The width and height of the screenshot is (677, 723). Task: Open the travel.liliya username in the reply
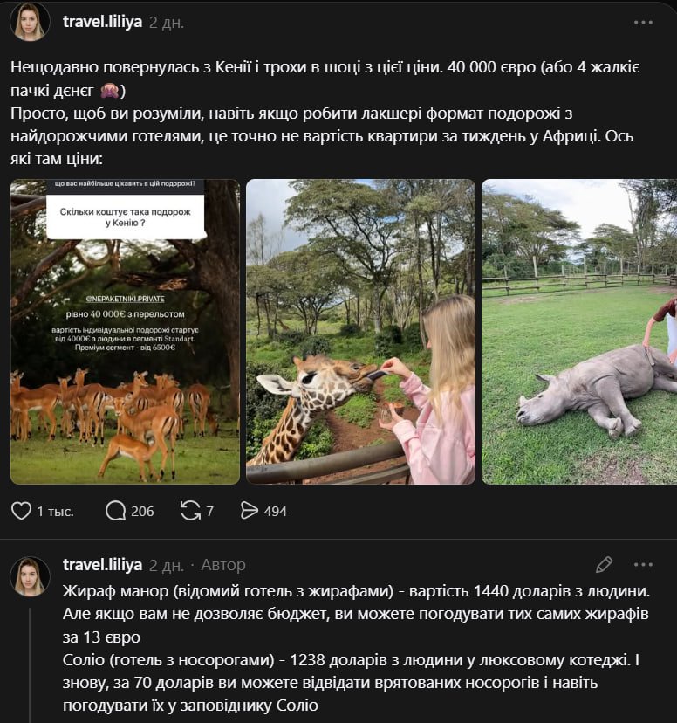[x=102, y=565]
